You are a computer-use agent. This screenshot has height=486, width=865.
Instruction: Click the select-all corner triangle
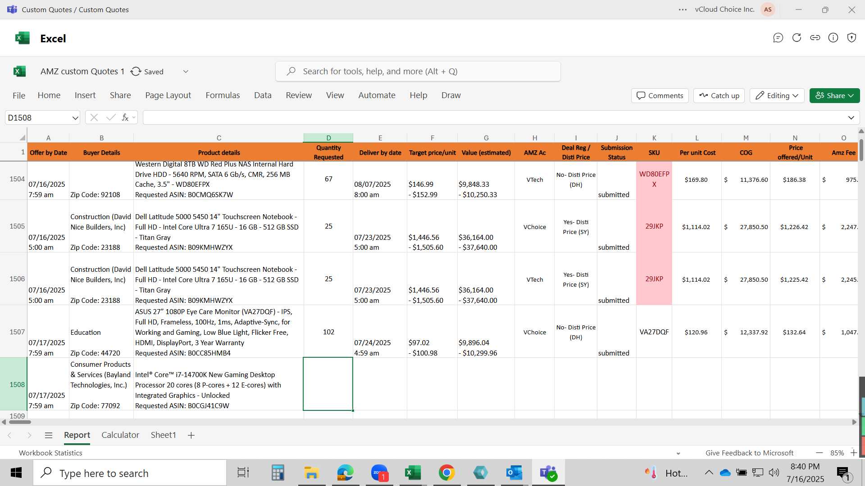coord(22,138)
